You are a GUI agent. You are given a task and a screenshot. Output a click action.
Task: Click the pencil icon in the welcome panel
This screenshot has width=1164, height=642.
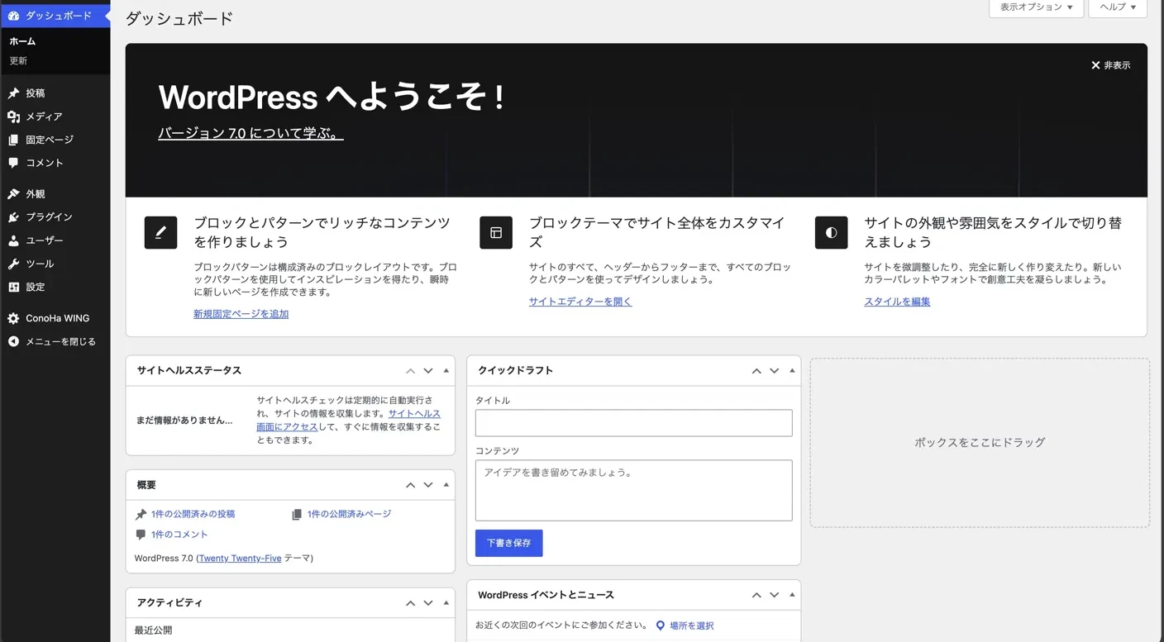pos(160,232)
